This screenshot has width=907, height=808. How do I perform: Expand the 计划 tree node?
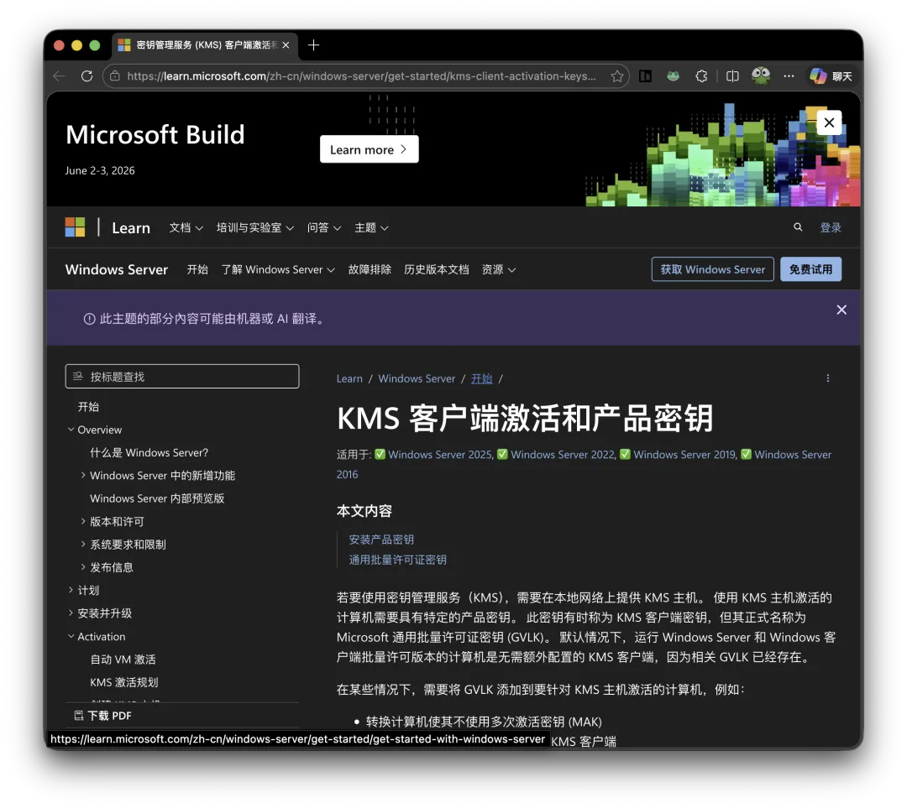point(71,590)
